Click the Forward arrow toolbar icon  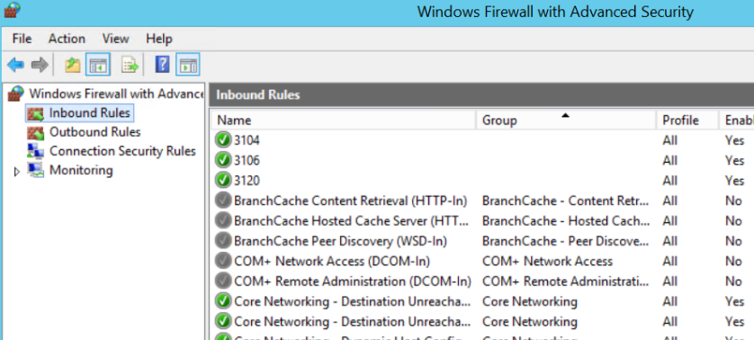pos(40,65)
